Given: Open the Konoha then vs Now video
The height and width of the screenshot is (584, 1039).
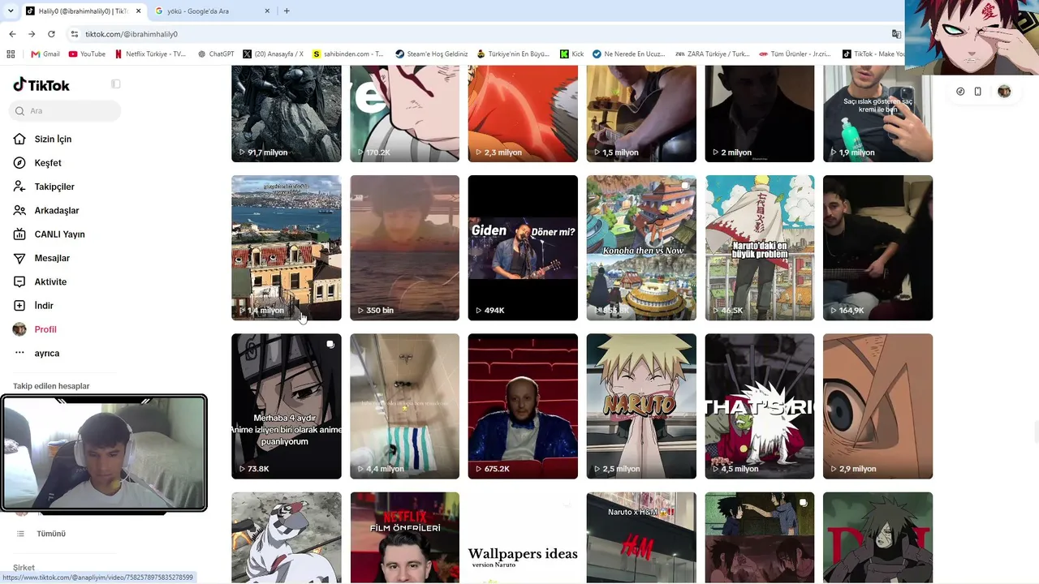Looking at the screenshot, I should point(641,247).
